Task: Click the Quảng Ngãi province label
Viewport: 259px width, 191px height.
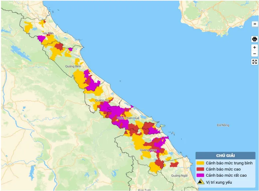Action: (x=180, y=175)
